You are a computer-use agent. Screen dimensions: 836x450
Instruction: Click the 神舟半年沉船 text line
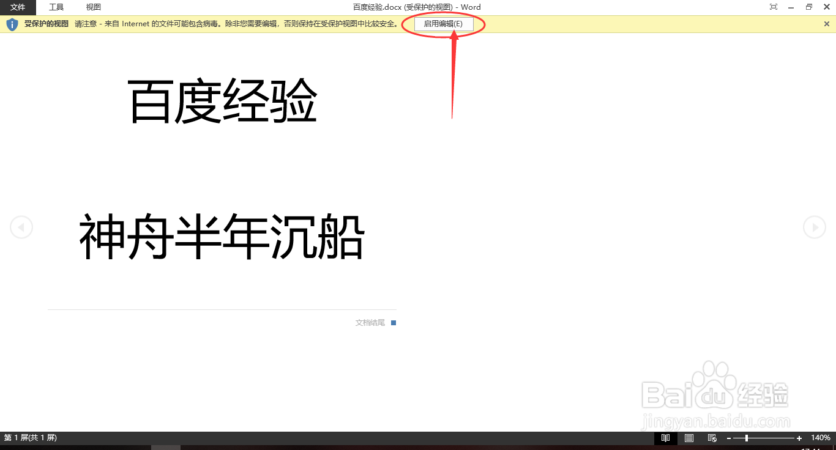[222, 237]
